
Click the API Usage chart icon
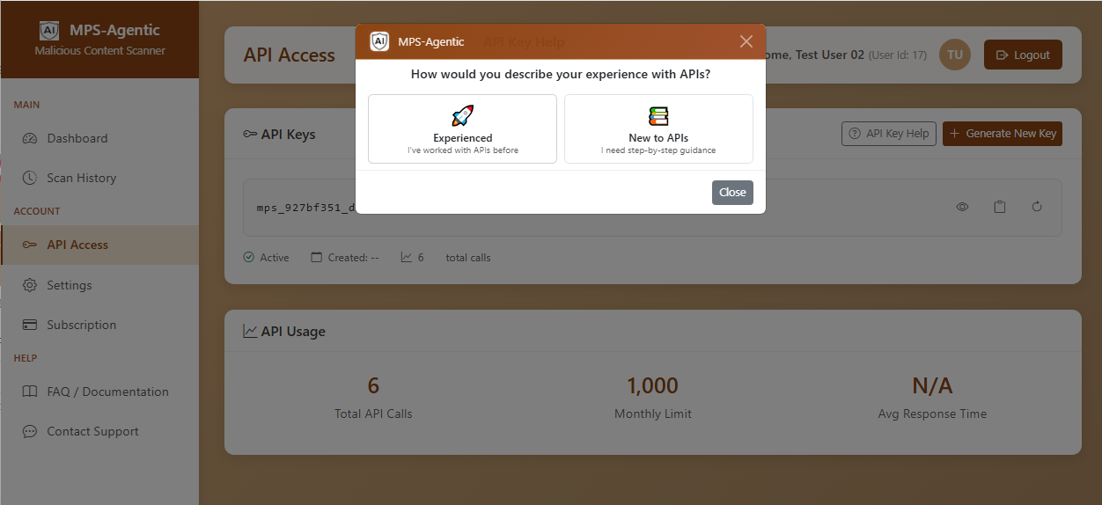250,332
